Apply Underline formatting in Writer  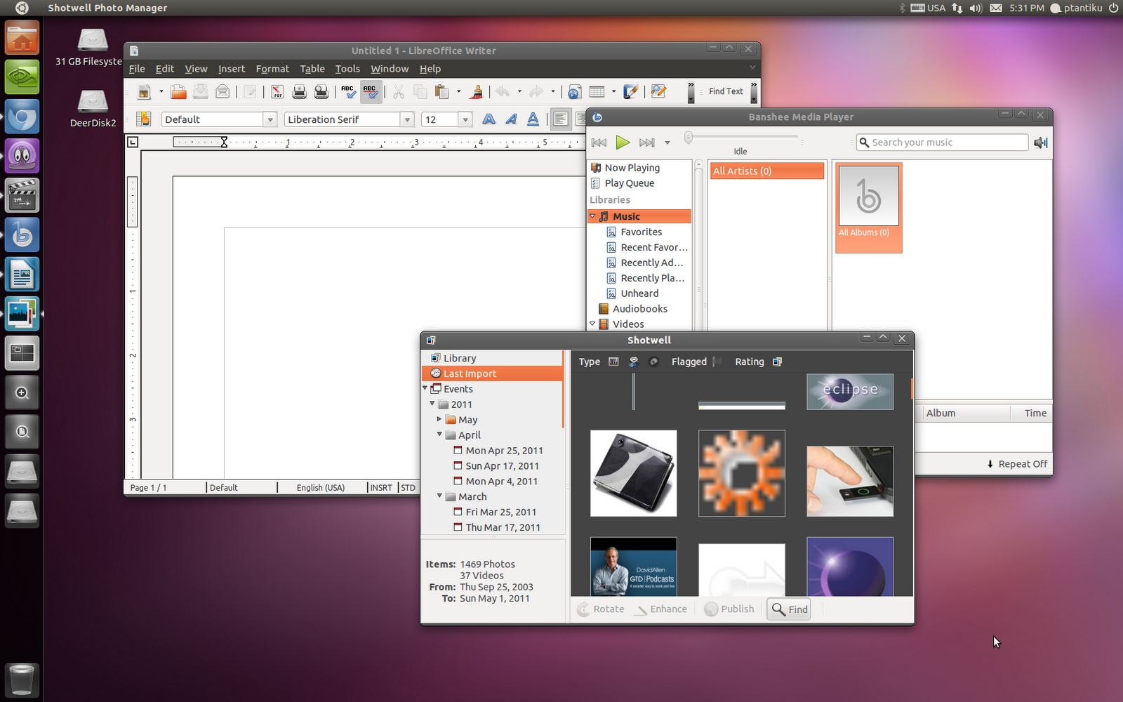click(533, 119)
